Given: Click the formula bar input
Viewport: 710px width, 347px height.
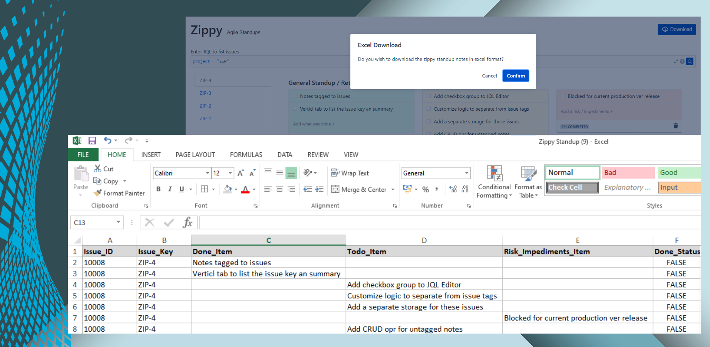Looking at the screenshot, I should pyautogui.click(x=450, y=222).
